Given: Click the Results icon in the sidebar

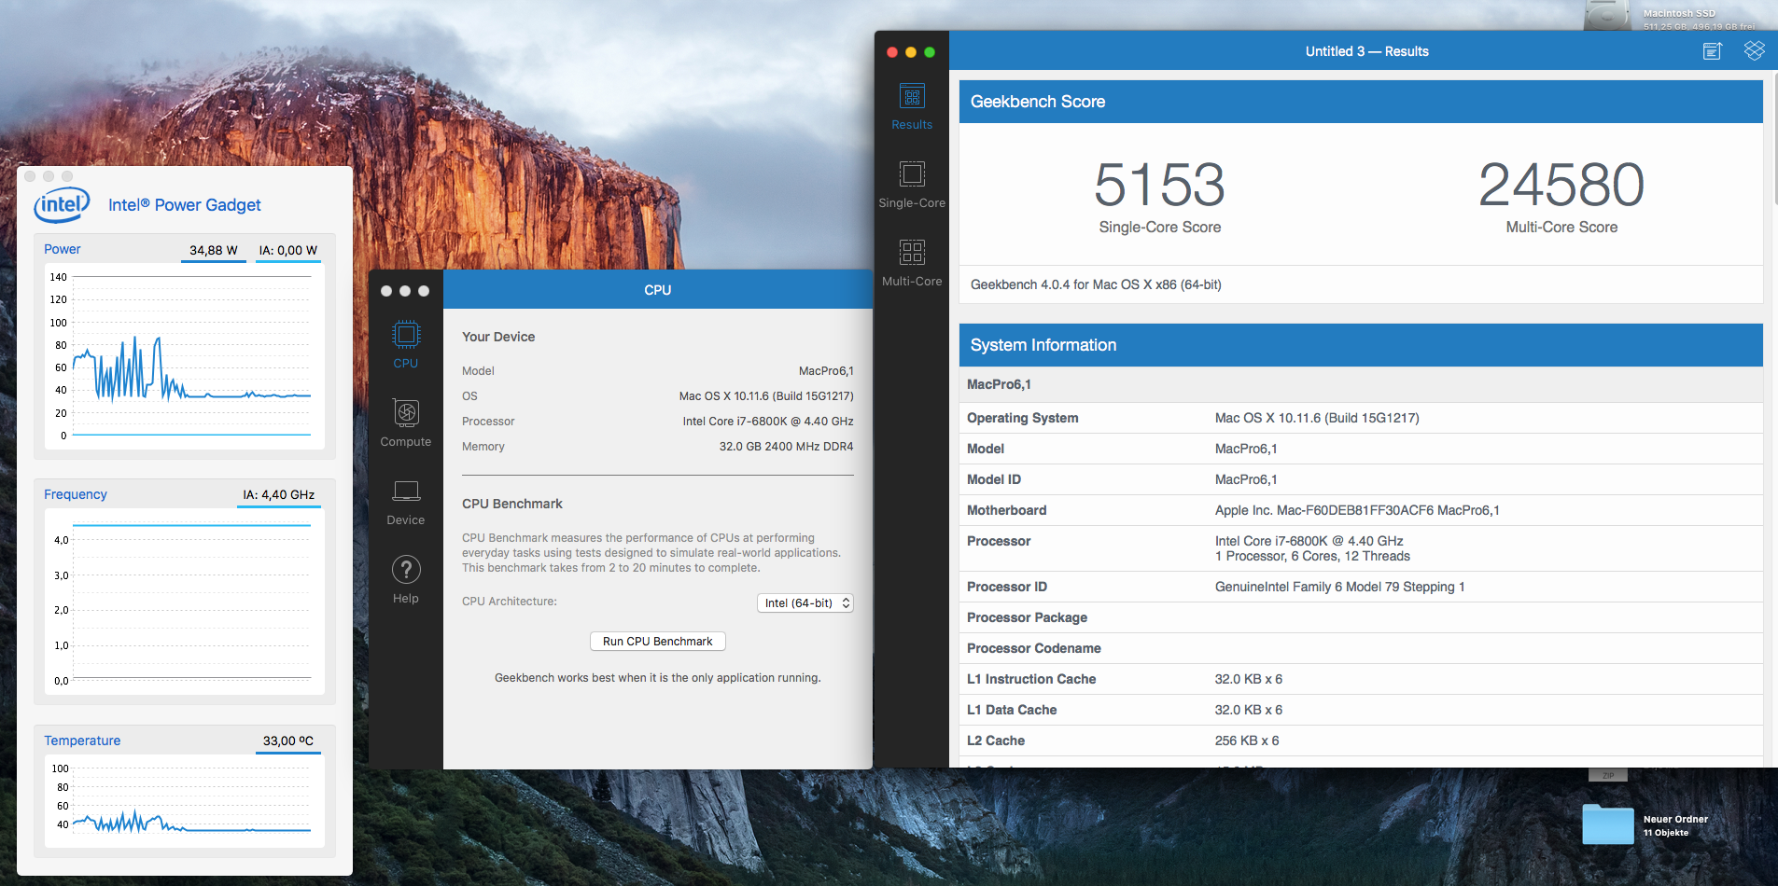Looking at the screenshot, I should (x=912, y=96).
